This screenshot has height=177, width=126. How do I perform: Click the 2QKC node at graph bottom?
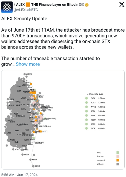click(33, 166)
